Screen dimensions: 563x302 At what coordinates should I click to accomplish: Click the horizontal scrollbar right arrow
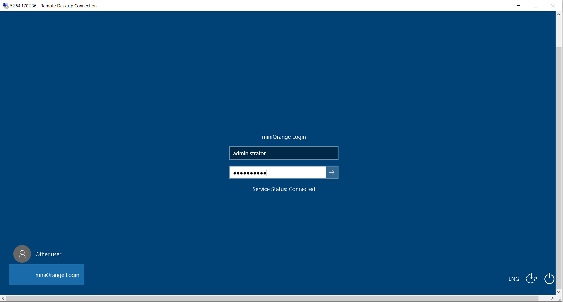552,298
